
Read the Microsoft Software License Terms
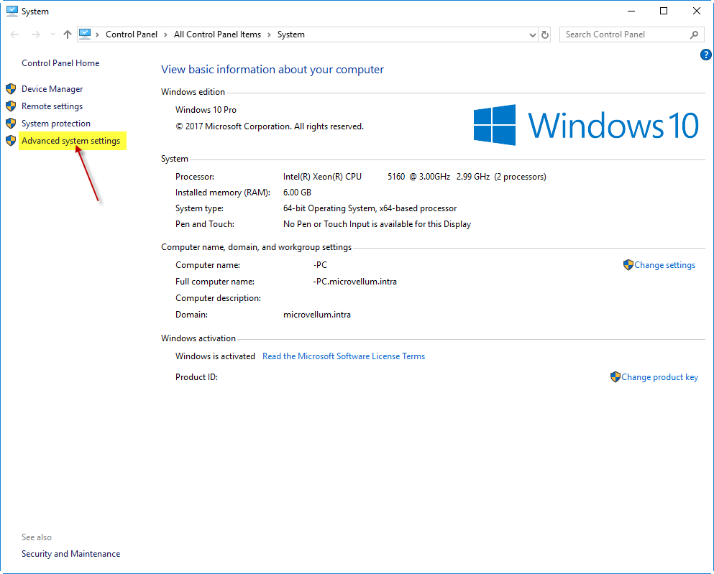pyautogui.click(x=344, y=356)
